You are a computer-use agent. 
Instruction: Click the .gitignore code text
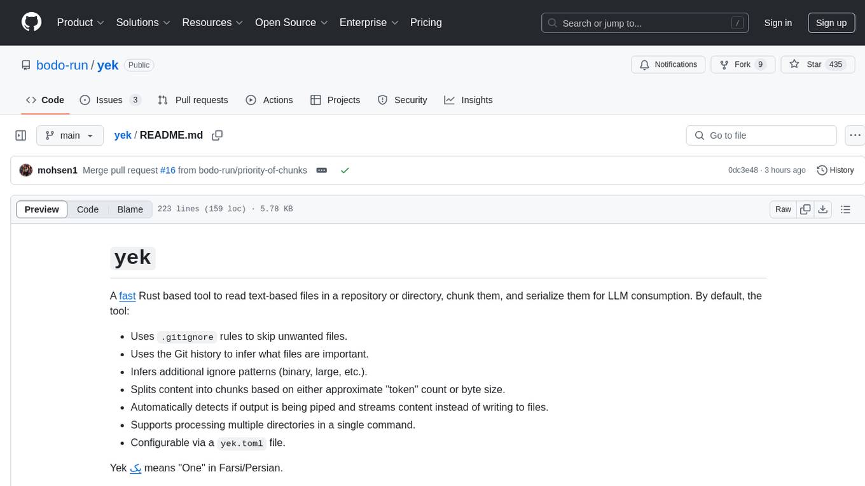pos(187,337)
